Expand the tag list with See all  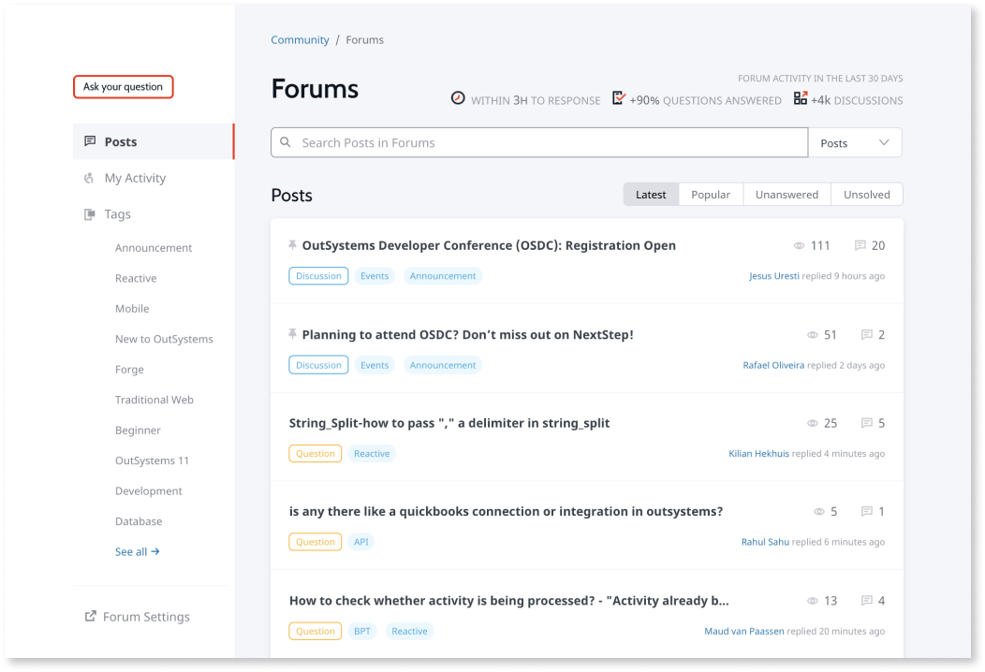(x=137, y=552)
